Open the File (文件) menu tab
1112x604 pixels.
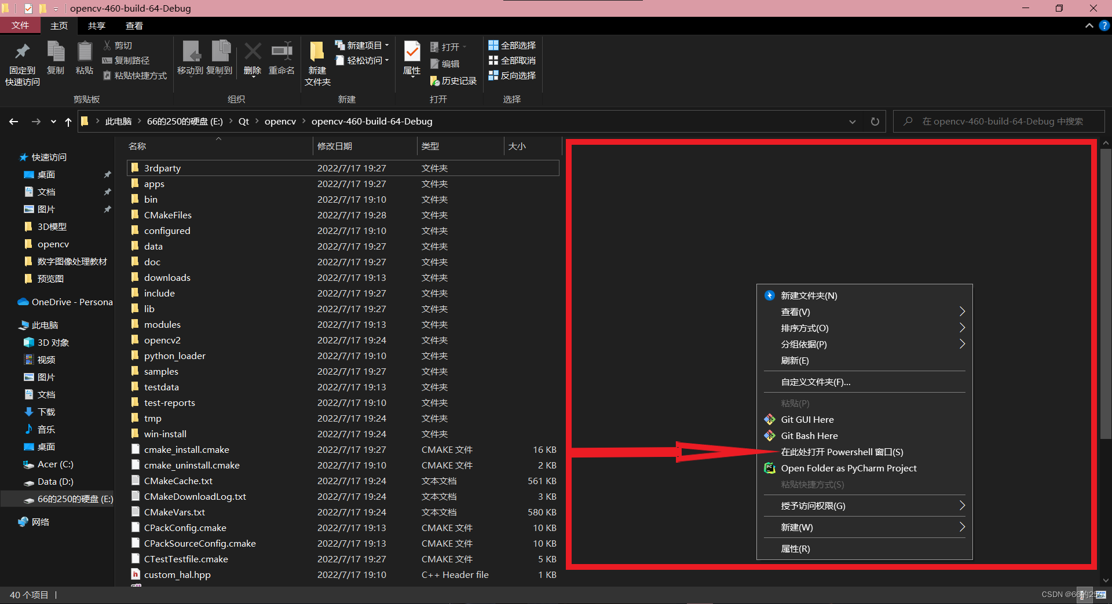[20, 25]
